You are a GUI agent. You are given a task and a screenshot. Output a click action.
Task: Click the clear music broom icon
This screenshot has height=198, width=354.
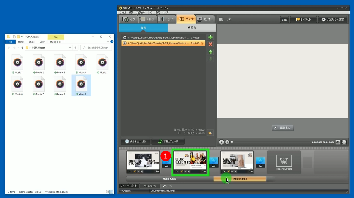click(210, 133)
